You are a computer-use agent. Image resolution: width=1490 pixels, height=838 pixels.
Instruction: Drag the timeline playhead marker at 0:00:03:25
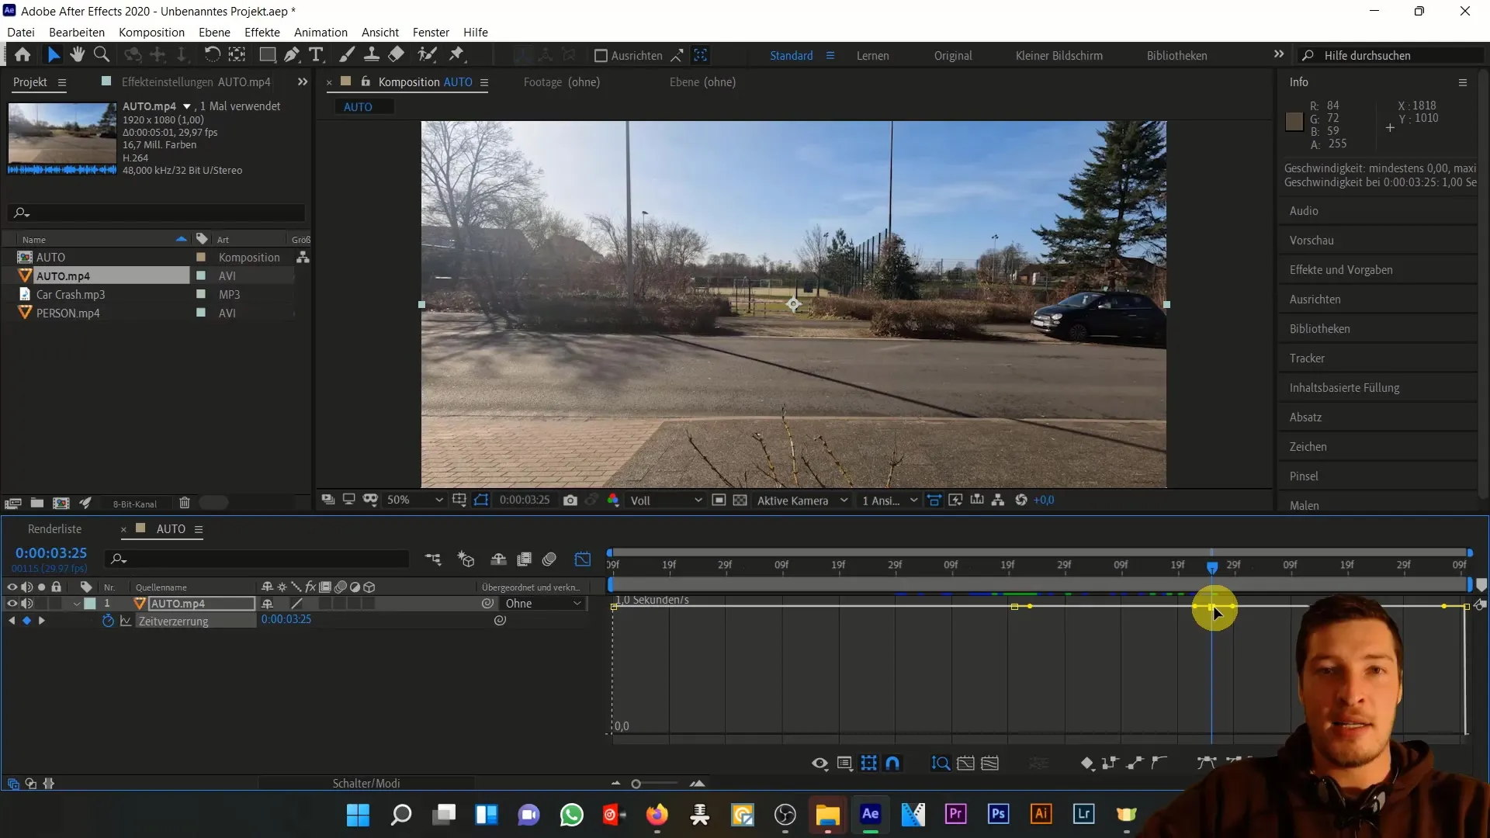tap(1211, 566)
